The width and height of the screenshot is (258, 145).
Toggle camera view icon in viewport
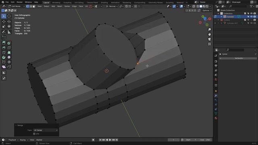pyautogui.click(x=209, y=39)
